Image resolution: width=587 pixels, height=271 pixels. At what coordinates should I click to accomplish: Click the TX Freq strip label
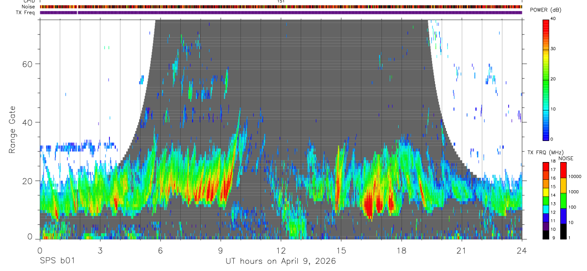[x=26, y=12]
